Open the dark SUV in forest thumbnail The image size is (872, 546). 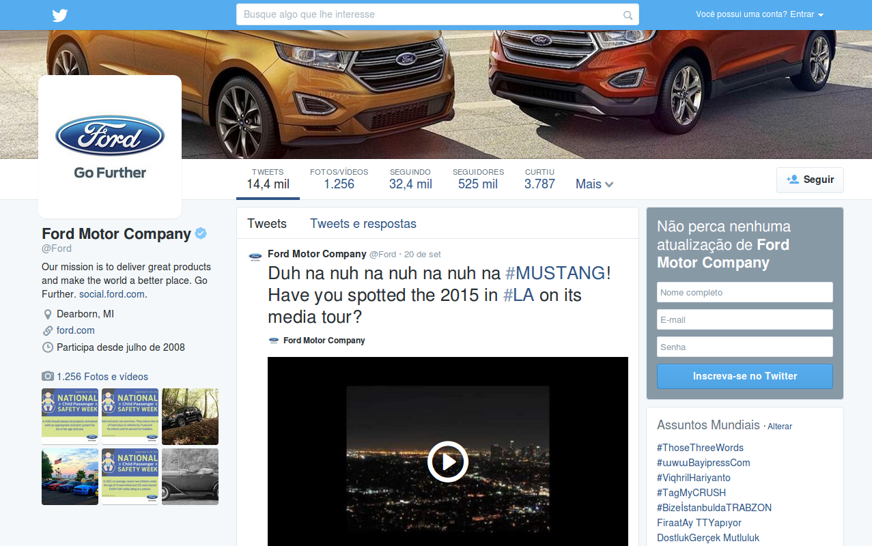190,417
